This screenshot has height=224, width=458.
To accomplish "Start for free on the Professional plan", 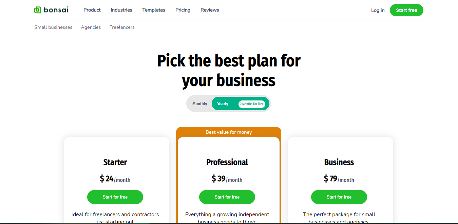I will pyautogui.click(x=227, y=197).
